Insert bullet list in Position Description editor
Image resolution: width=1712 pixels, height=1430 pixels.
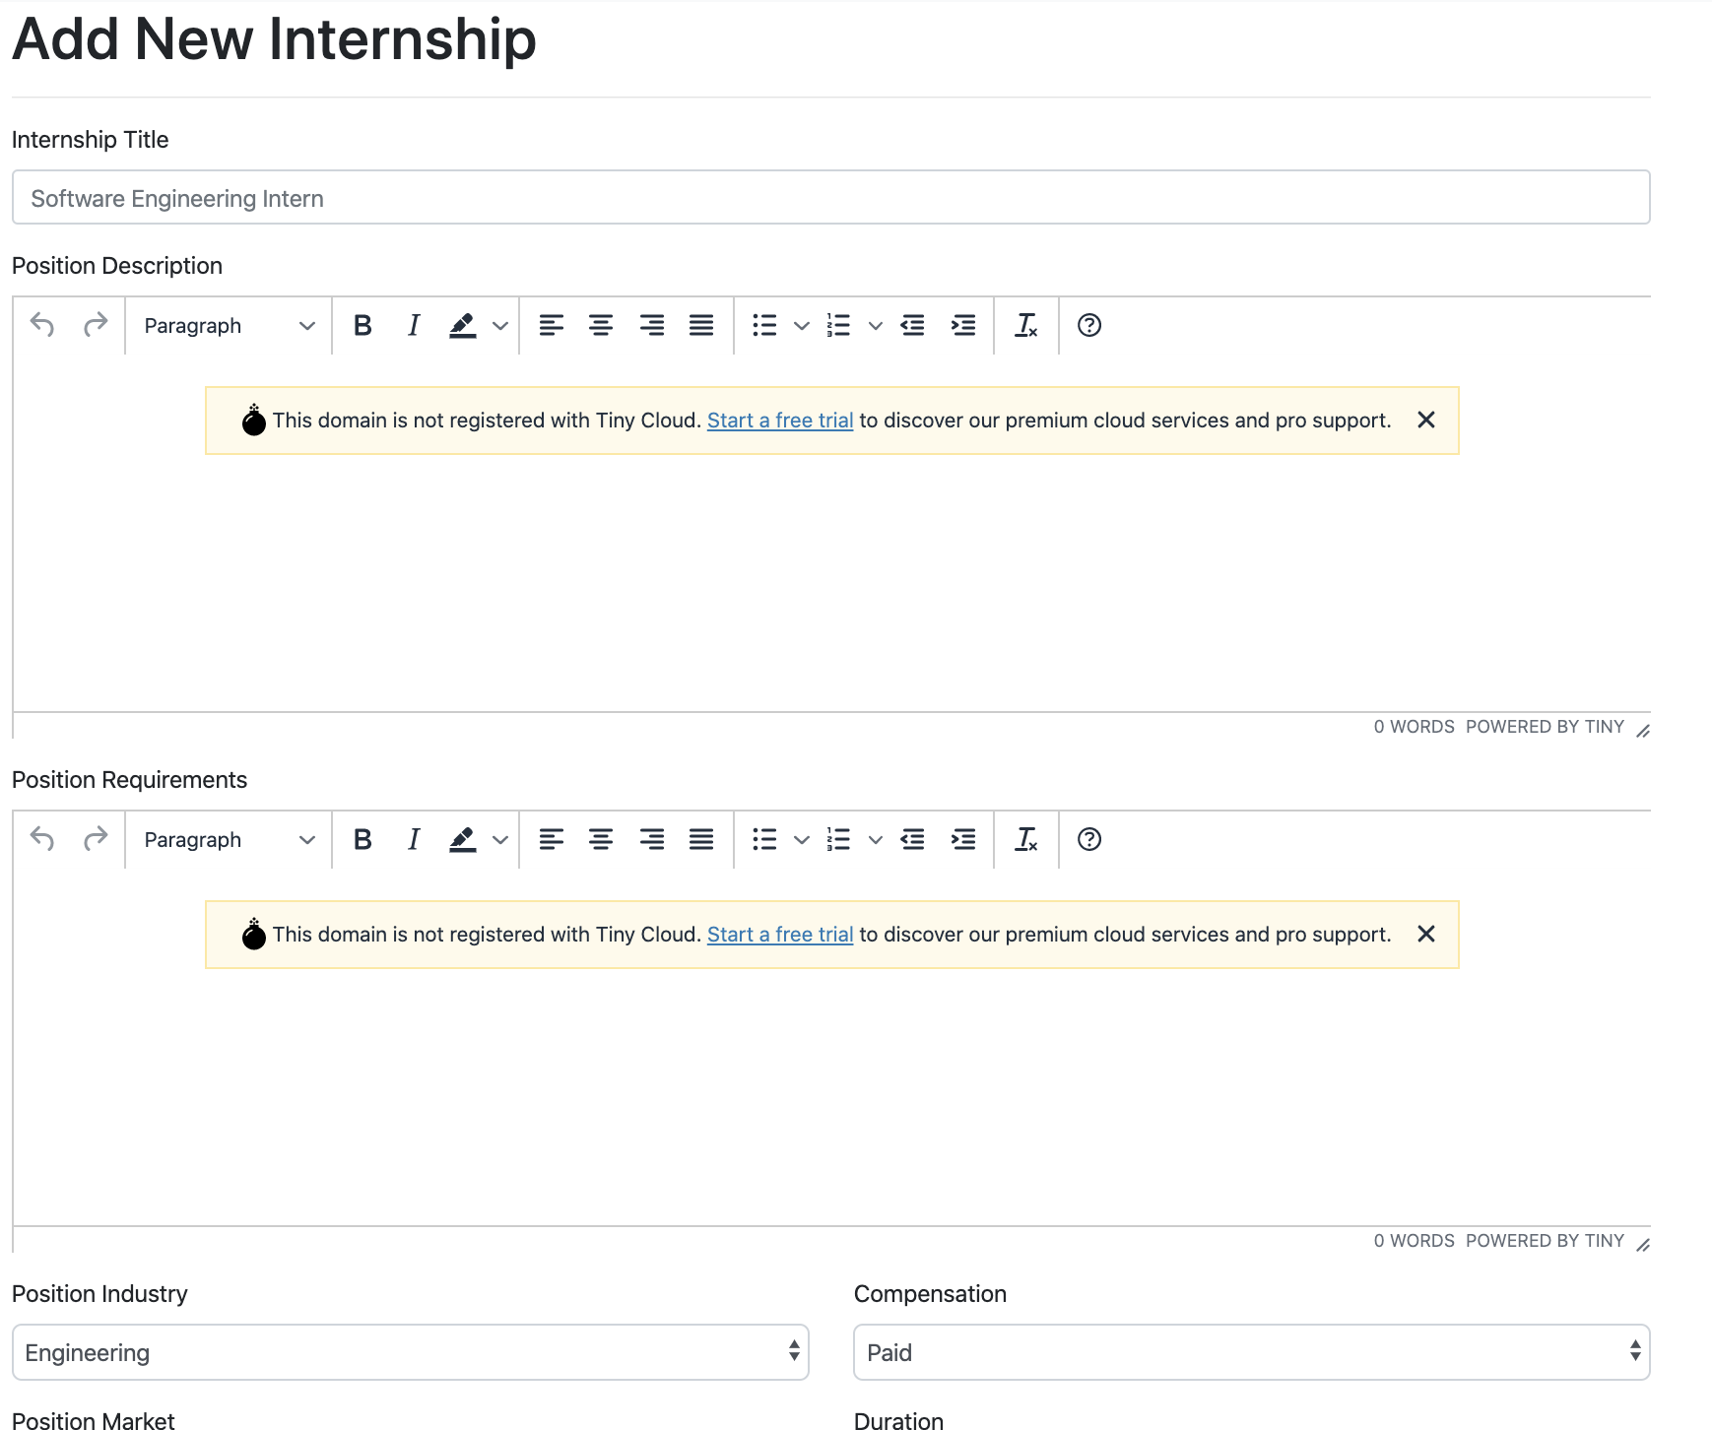(x=765, y=326)
